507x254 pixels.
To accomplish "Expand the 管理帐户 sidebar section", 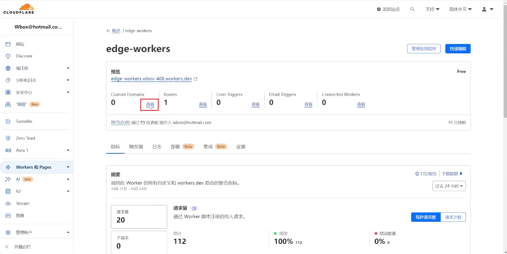I will (x=68, y=232).
